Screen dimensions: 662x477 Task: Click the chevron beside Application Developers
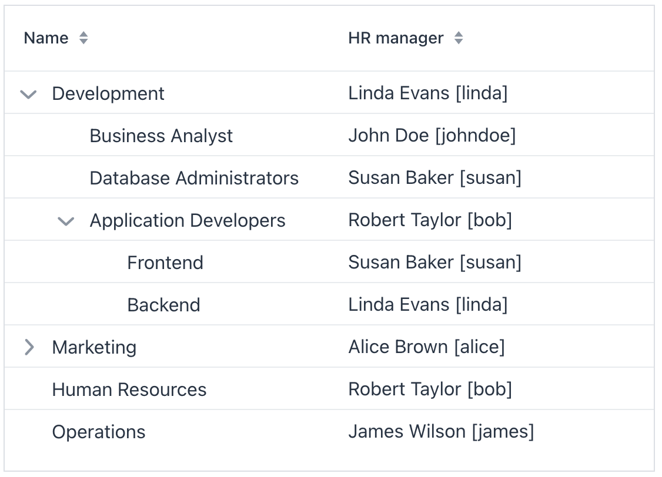[66, 220]
